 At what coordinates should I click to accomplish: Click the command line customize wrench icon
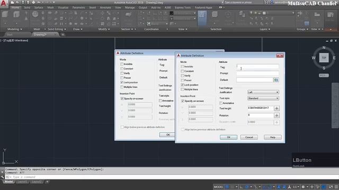pos(2,177)
